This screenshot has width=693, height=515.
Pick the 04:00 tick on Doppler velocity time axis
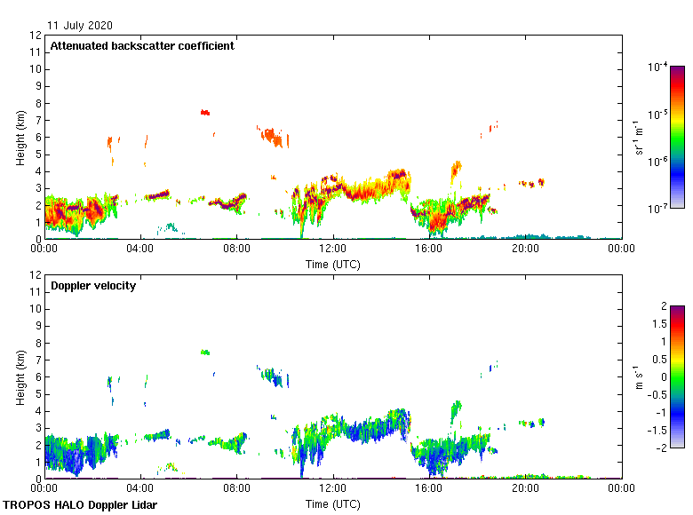pyautogui.click(x=140, y=490)
